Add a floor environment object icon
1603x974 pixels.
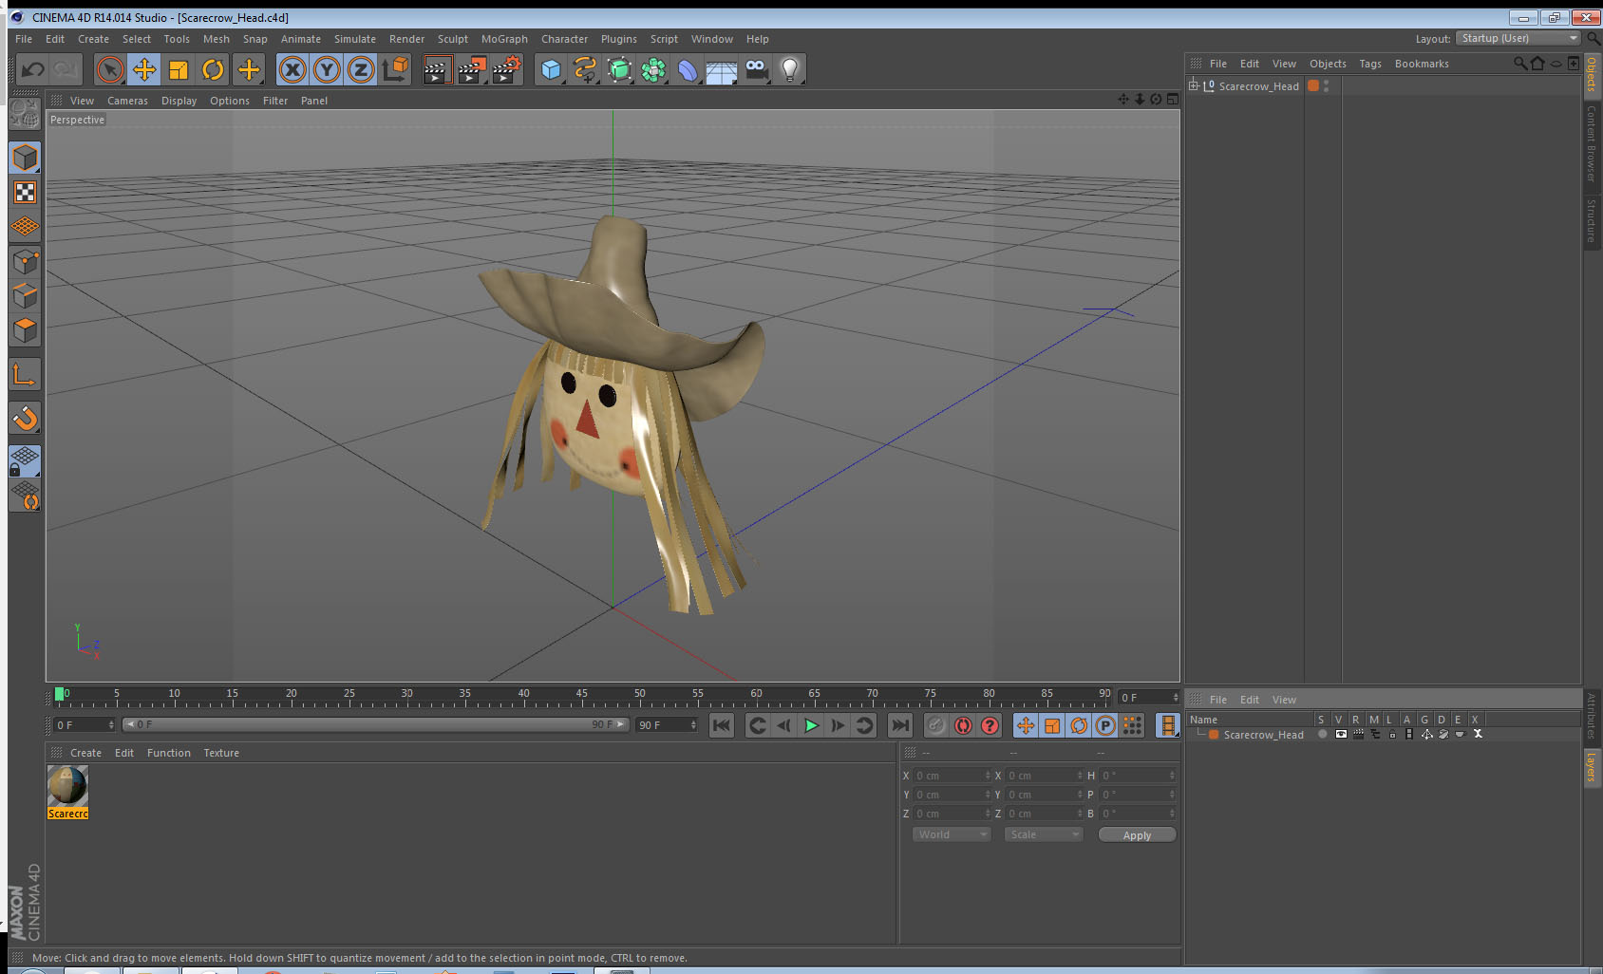point(722,69)
